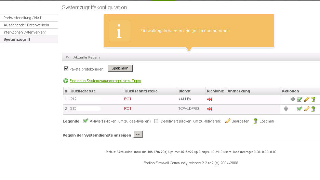Go to Inter-Zonen Datenverkehr page
Viewport: 320px width, 180px height.
(x=25, y=32)
